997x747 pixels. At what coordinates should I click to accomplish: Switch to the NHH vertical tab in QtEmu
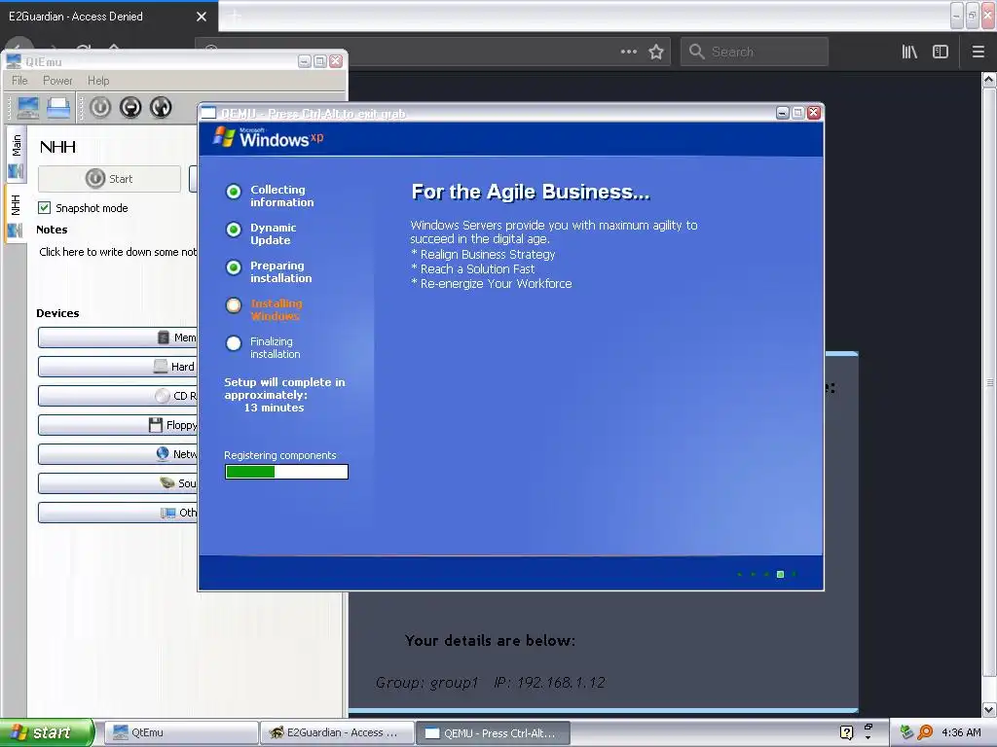pos(16,213)
